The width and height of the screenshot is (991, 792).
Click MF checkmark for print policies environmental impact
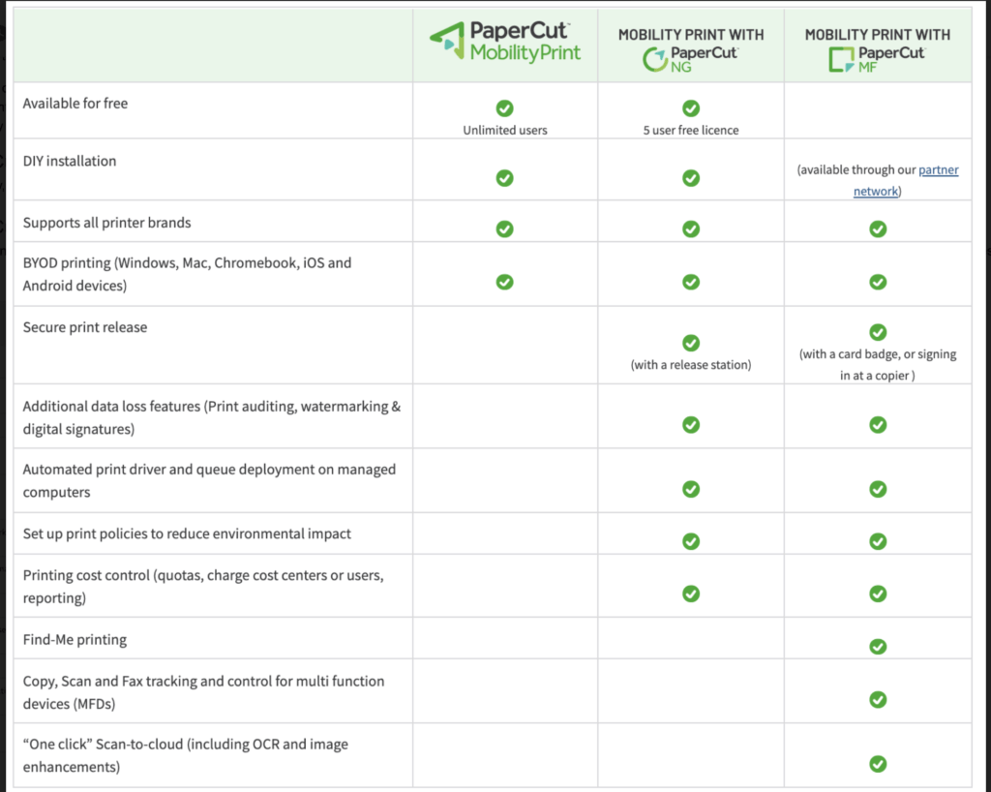pyautogui.click(x=878, y=541)
